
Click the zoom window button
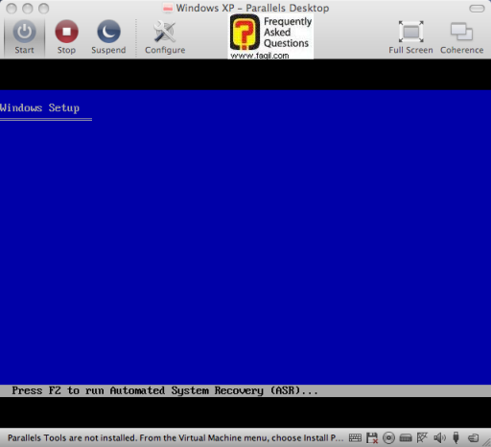[x=44, y=9]
